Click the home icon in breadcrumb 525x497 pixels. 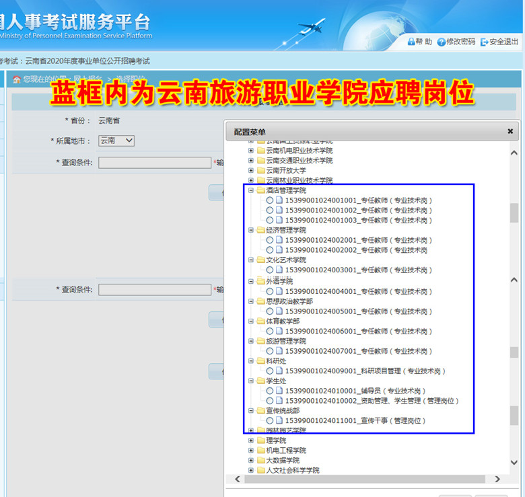[x=17, y=79]
